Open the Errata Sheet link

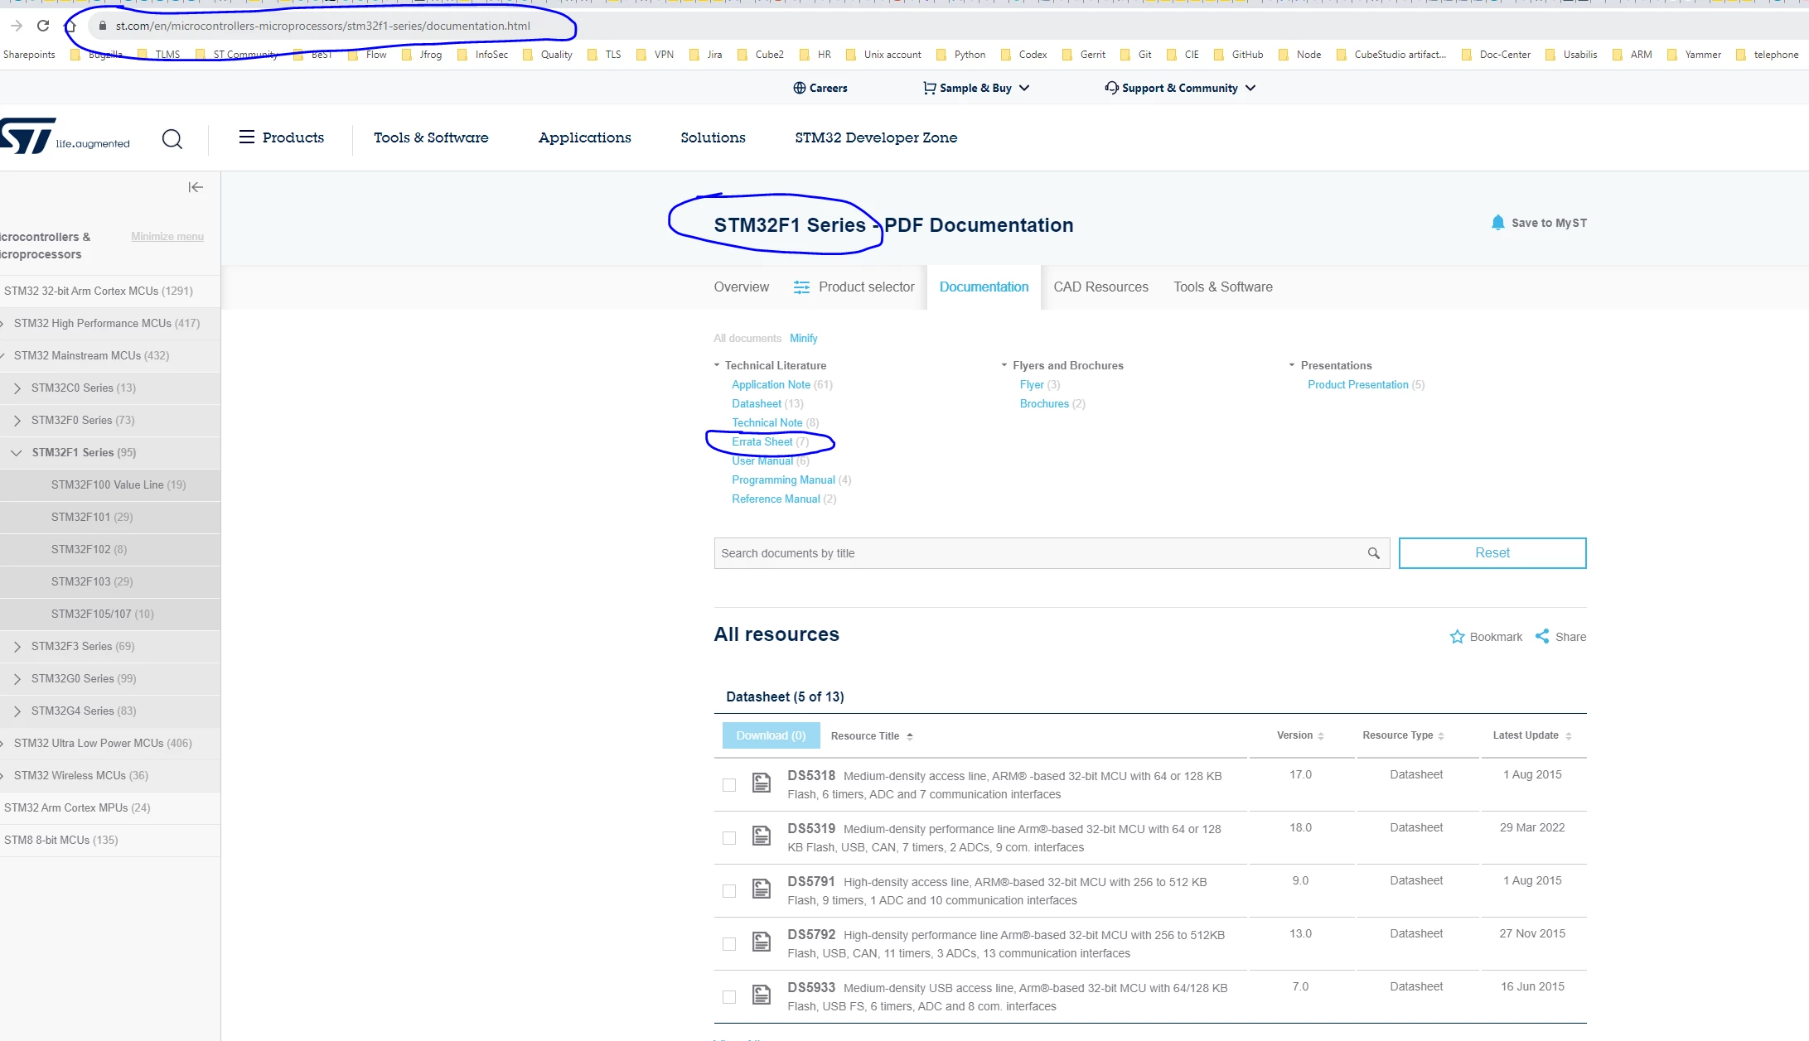(x=762, y=441)
